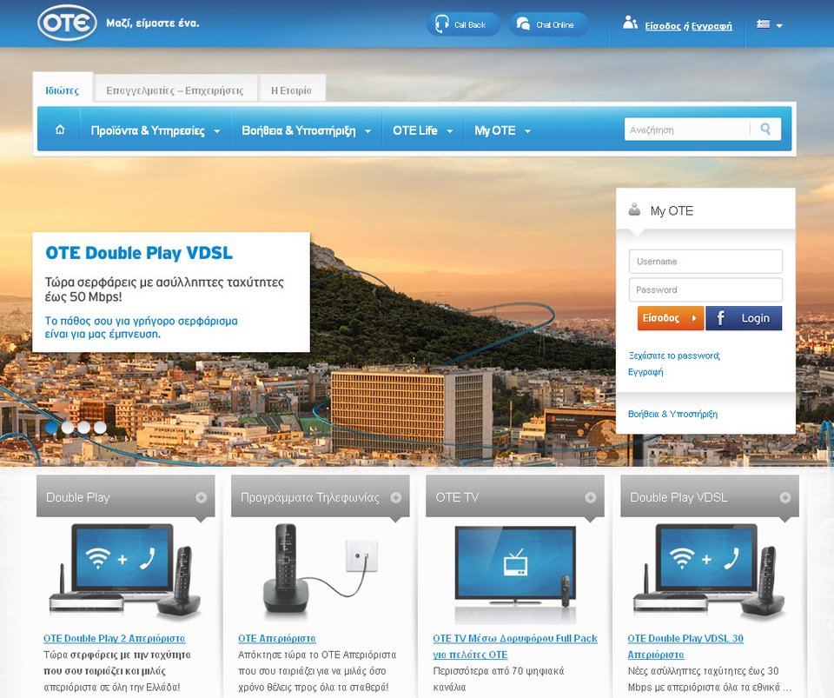Select the Ιδιώτες tab

tap(63, 90)
